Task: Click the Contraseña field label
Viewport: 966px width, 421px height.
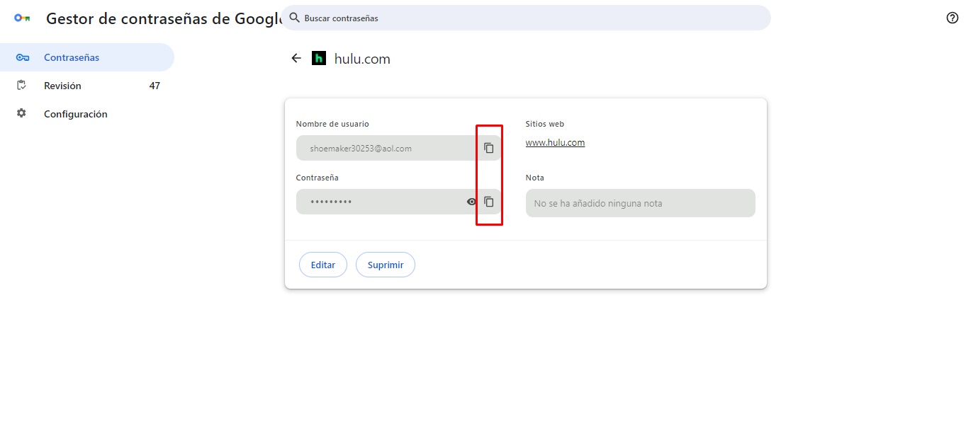Action: 318,178
